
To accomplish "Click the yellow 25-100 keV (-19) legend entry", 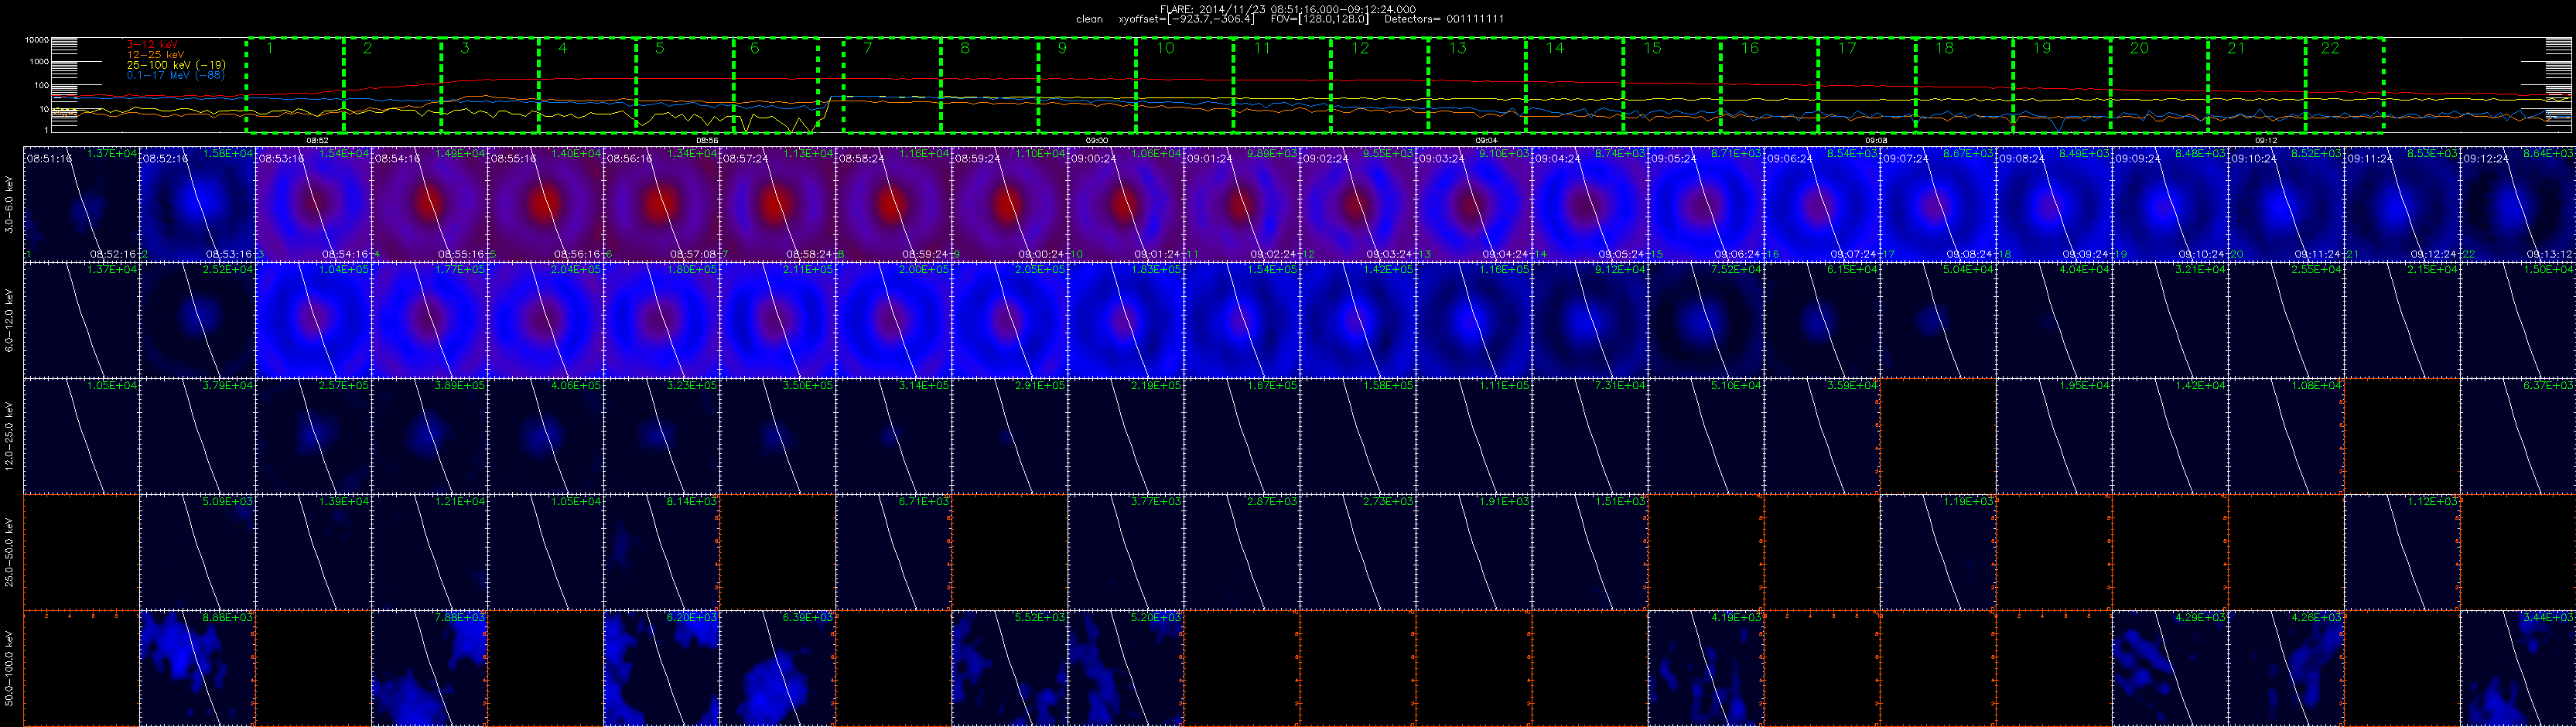I will pos(176,64).
